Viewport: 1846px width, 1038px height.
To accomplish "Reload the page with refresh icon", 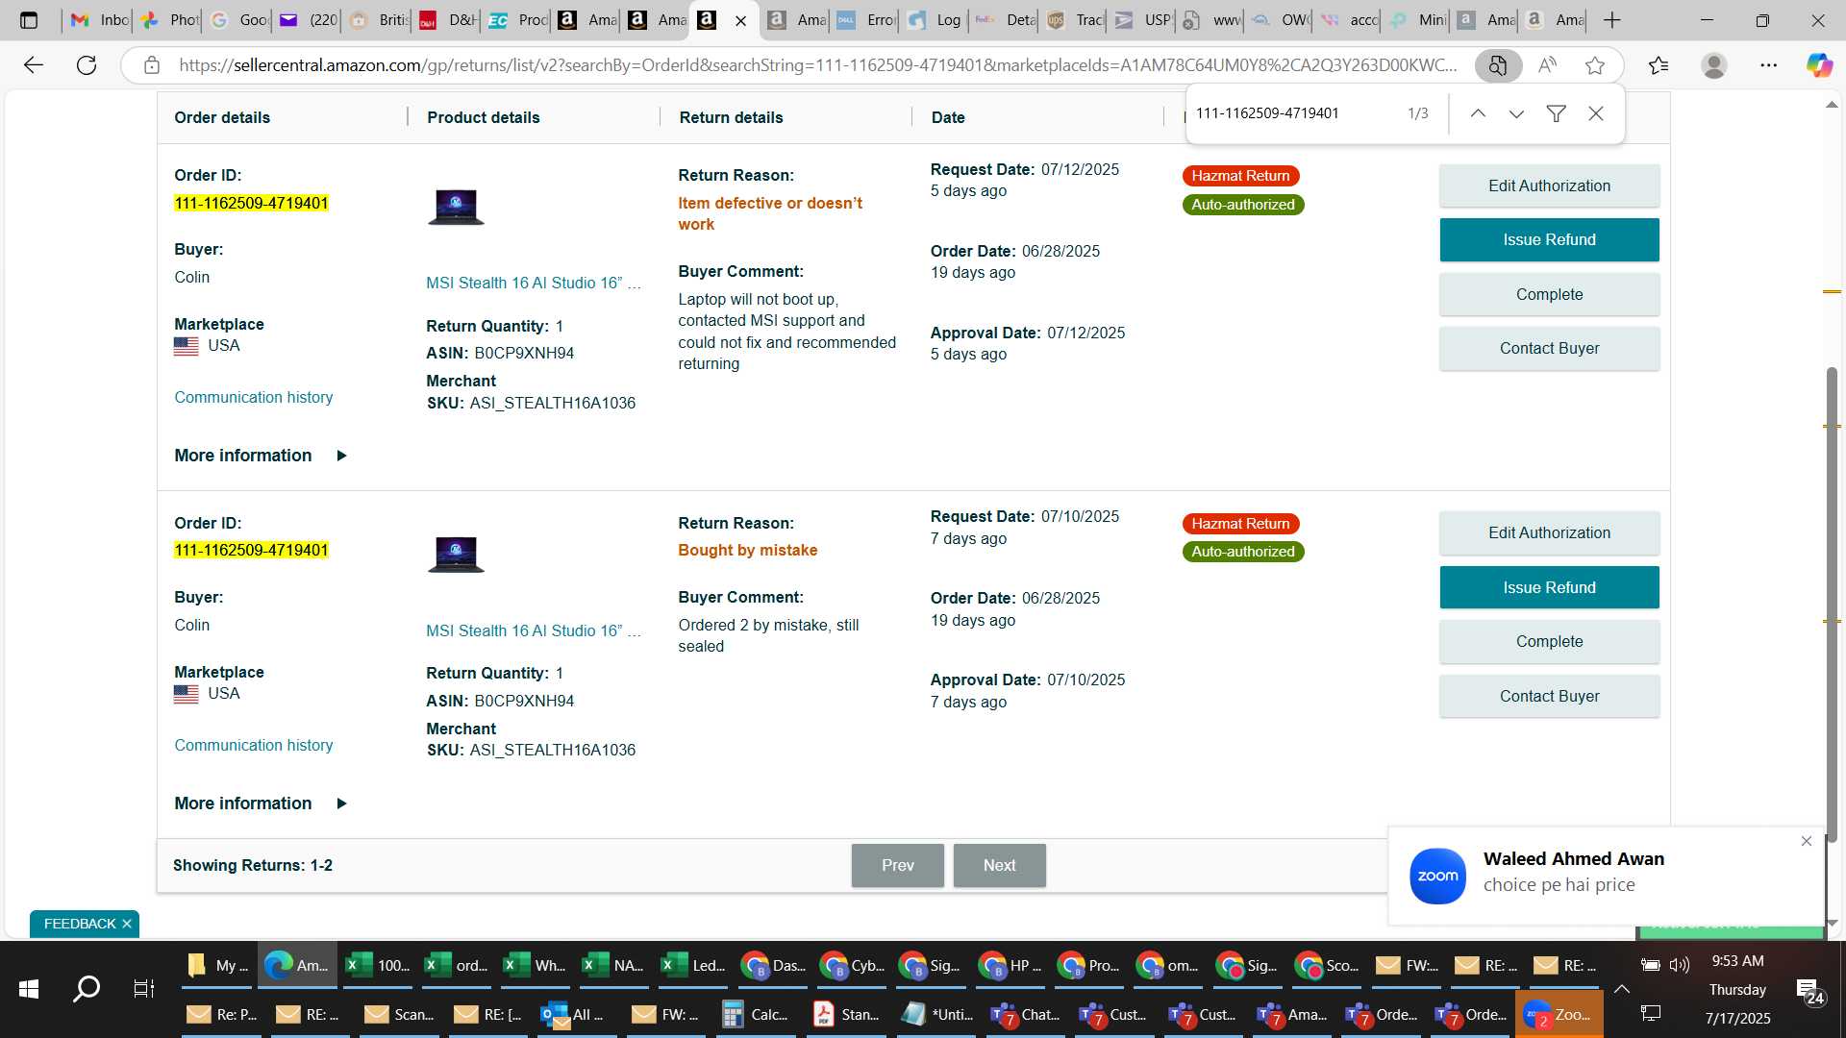I will point(87,65).
